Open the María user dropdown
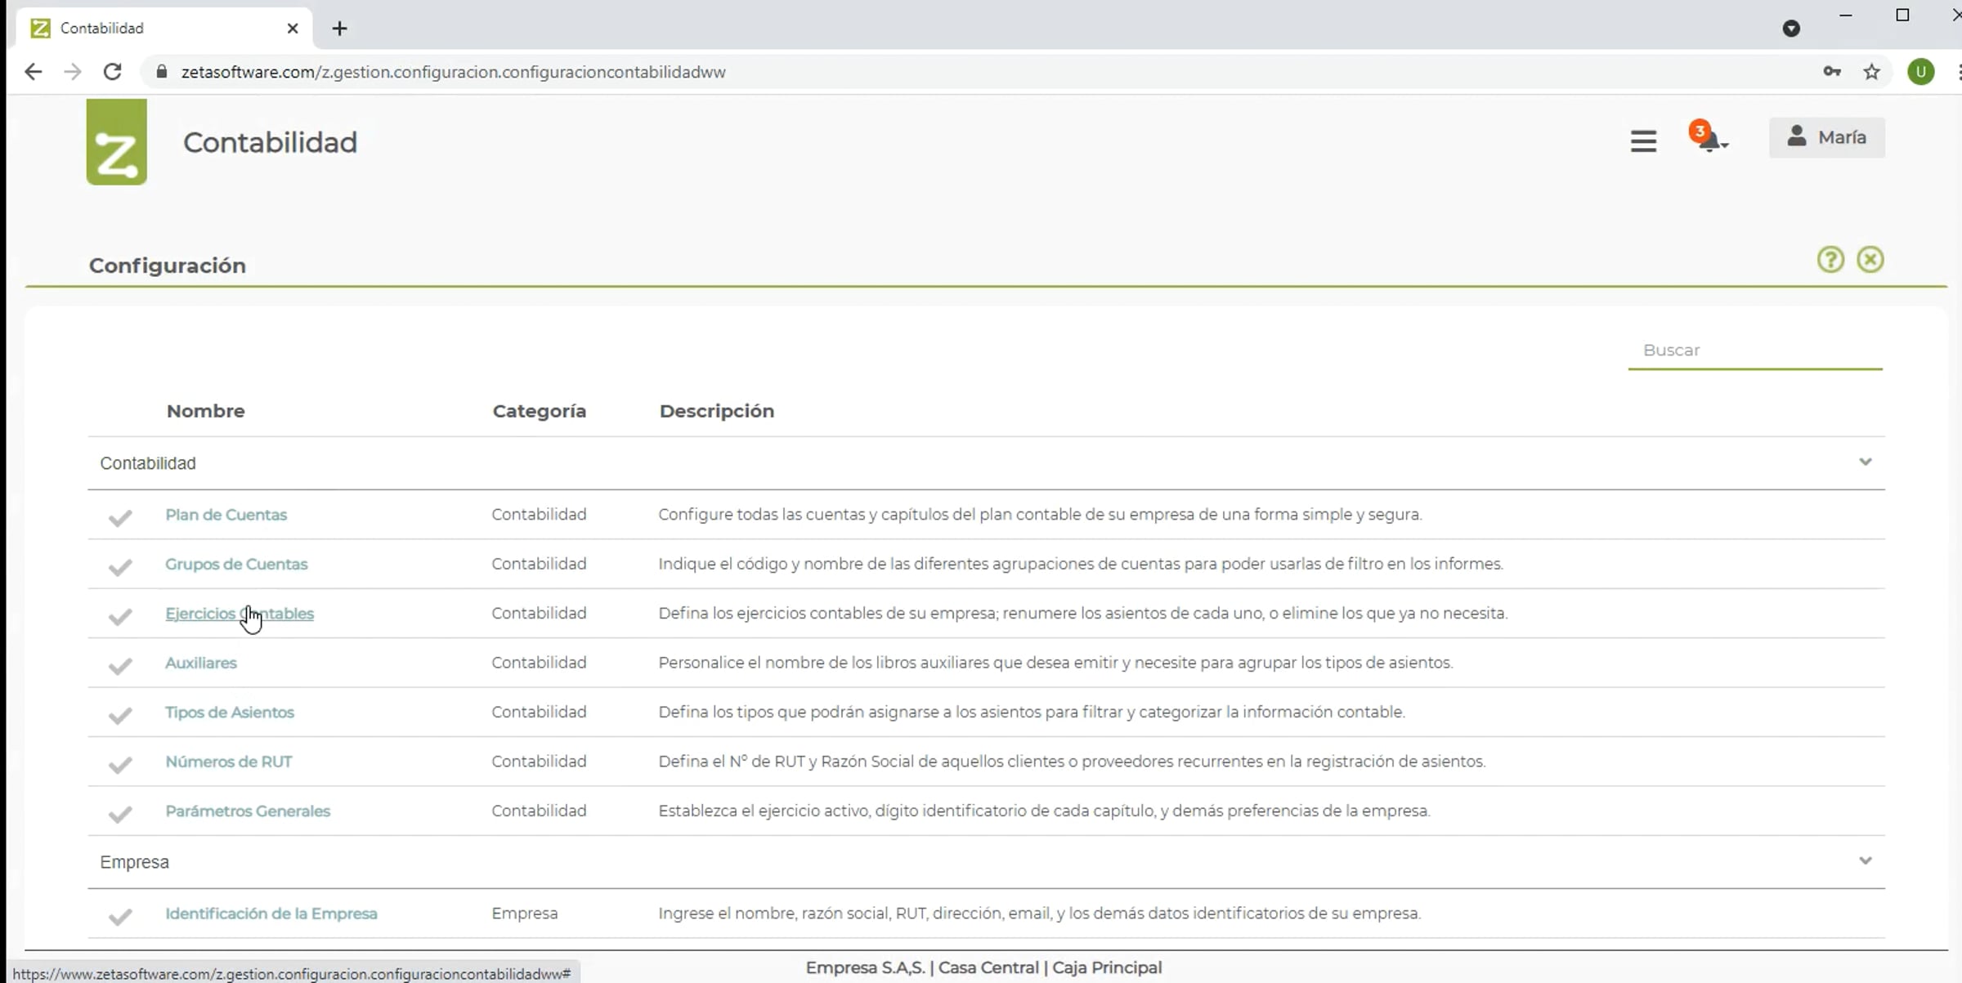 pos(1827,137)
